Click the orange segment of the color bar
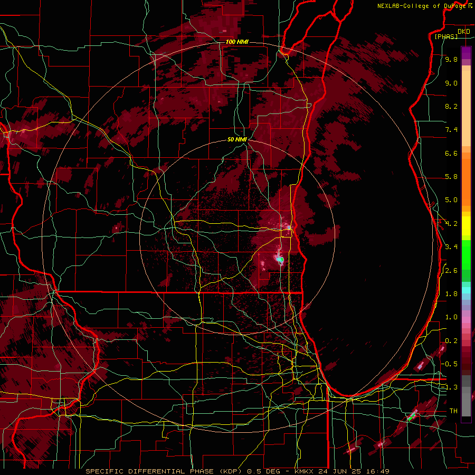Screen dimensions: 475x475 [466, 179]
